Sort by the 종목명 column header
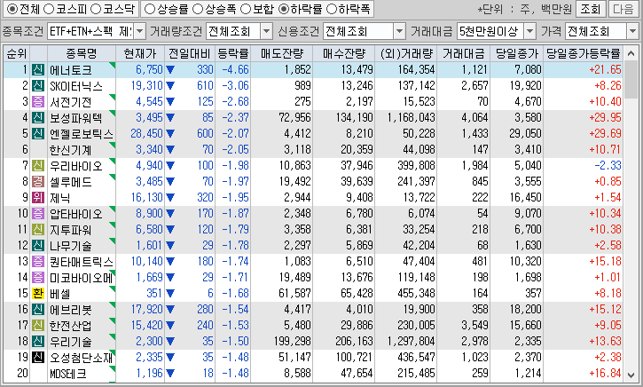The height and width of the screenshot is (387, 643). pos(82,53)
